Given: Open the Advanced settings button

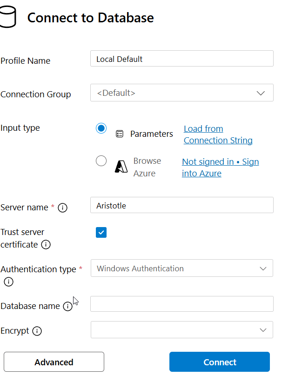Looking at the screenshot, I should click(54, 362).
